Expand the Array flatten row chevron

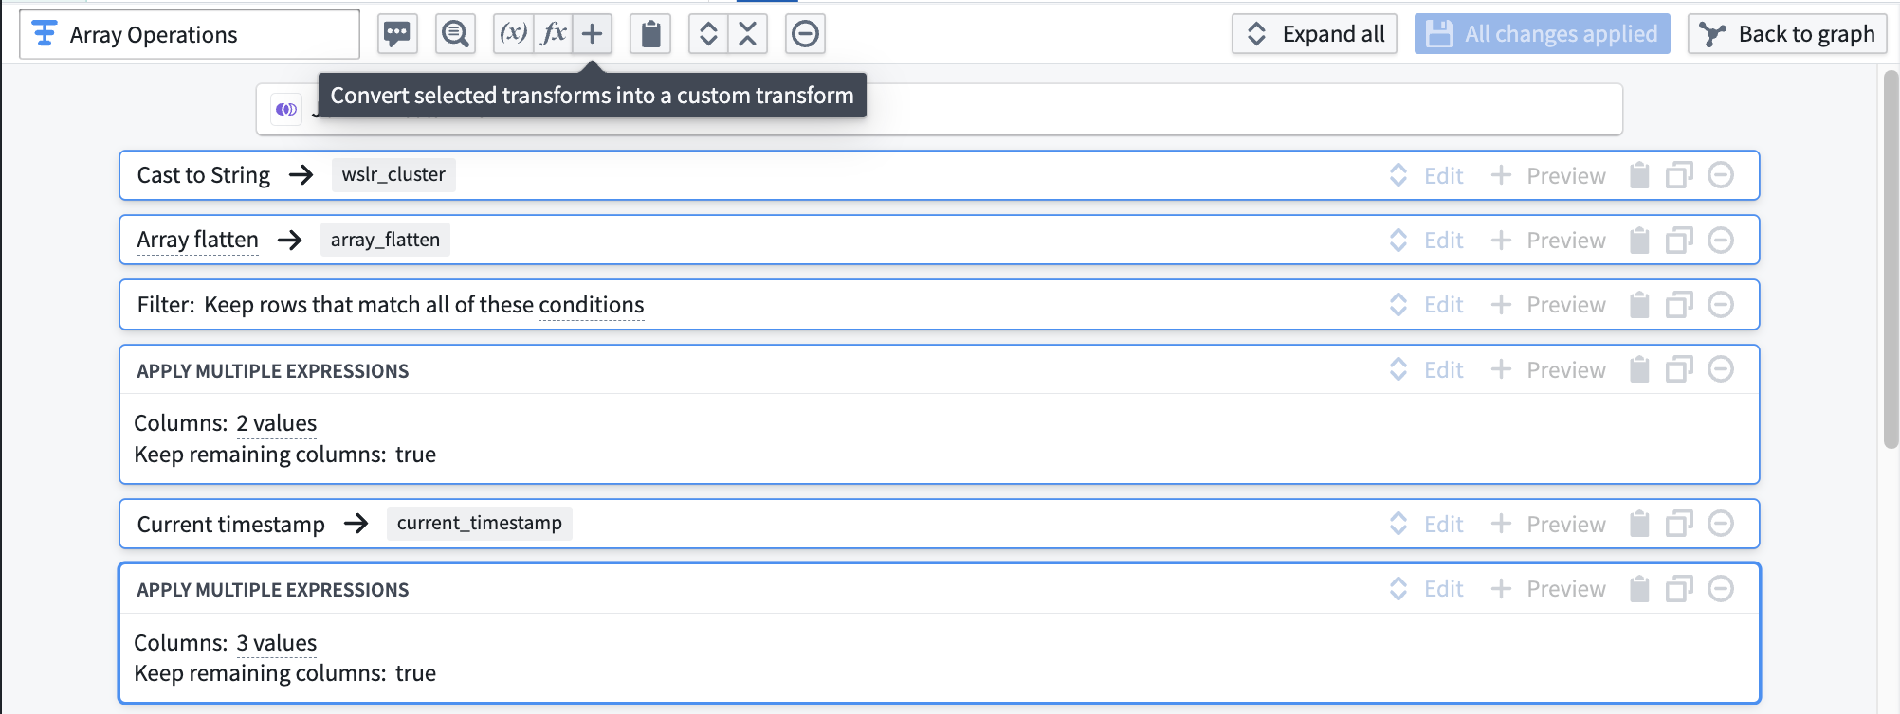1398,241
